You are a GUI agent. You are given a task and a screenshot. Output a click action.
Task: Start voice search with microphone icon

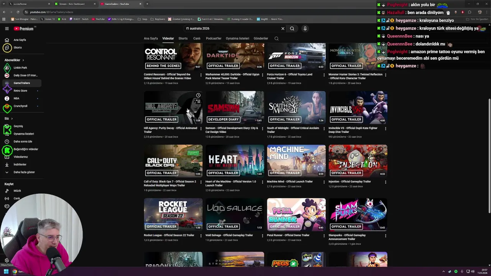305,28
